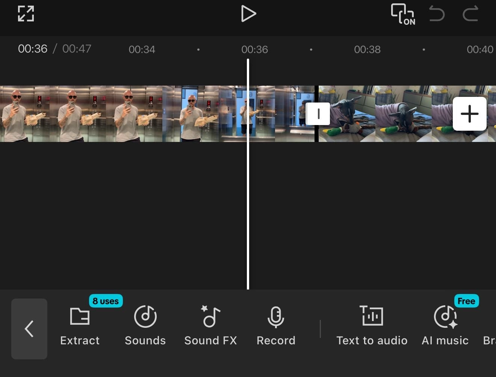Screen dimensions: 496x377
Task: Click the 00:38 mark on the ruler
Action: 367,50
